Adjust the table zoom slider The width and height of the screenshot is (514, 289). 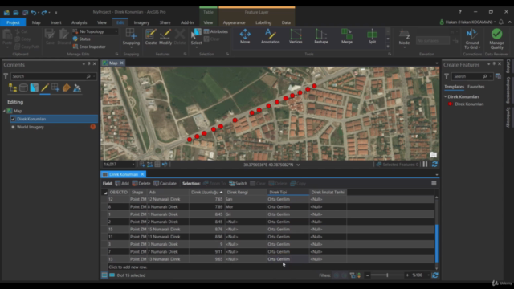click(x=387, y=275)
